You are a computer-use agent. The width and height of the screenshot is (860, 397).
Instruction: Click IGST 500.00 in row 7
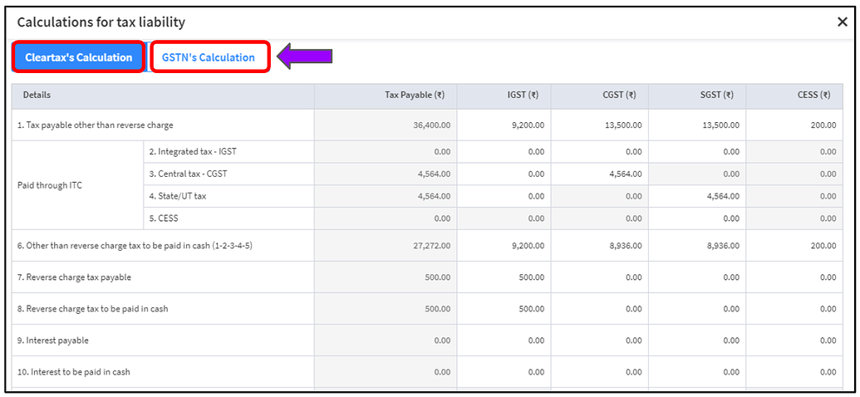[x=532, y=277]
